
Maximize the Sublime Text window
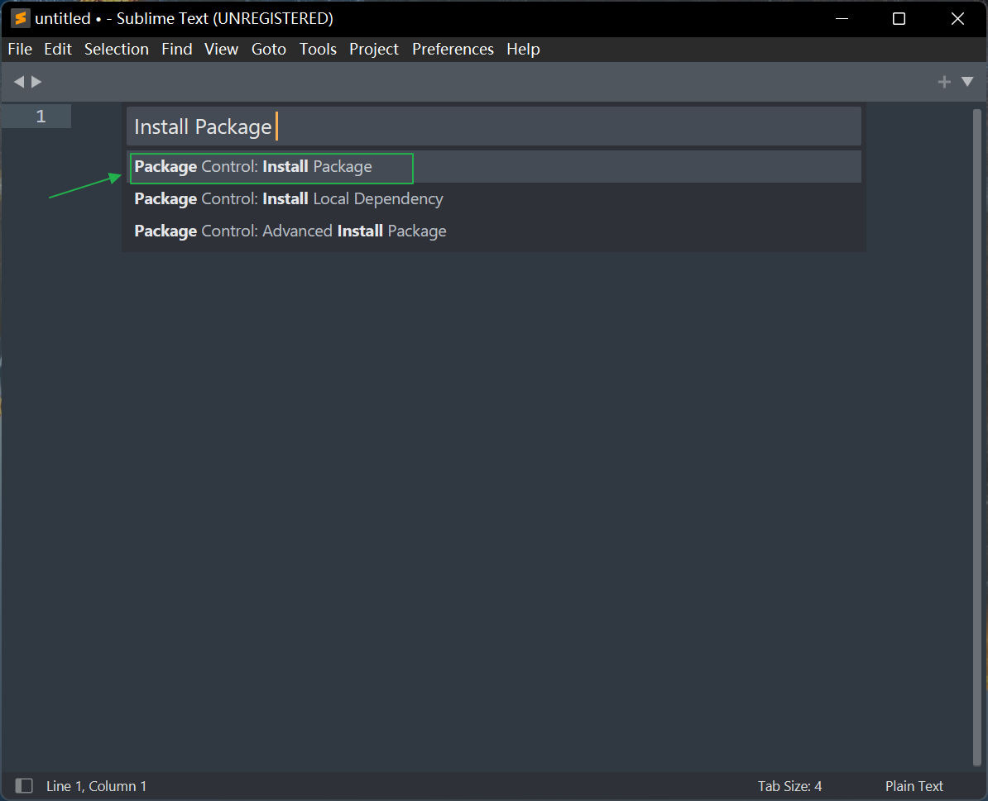(x=899, y=18)
